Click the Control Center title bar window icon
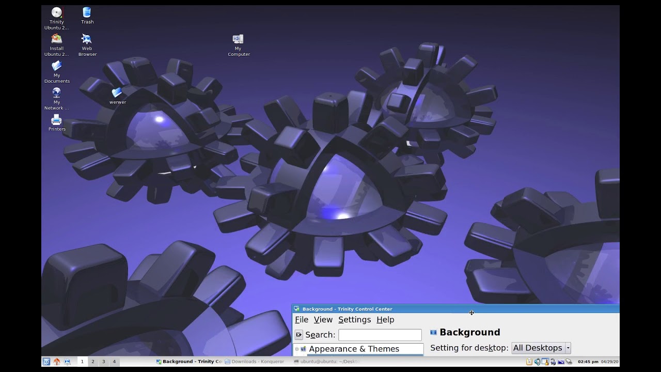Image resolution: width=661 pixels, height=372 pixels. point(296,309)
